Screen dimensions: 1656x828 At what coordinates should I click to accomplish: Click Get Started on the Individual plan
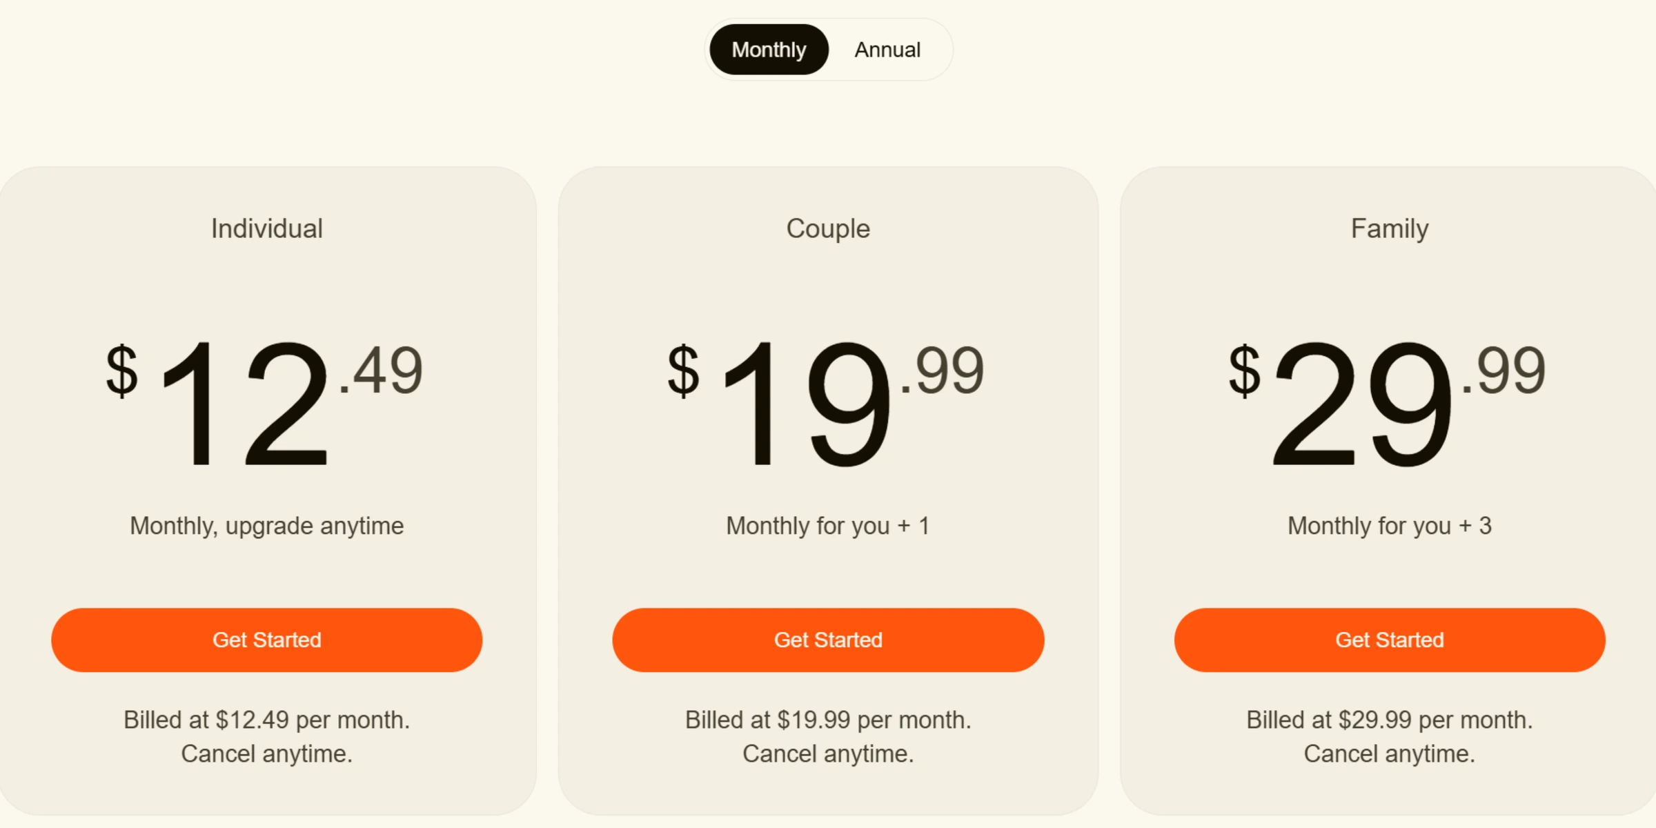pyautogui.click(x=268, y=640)
